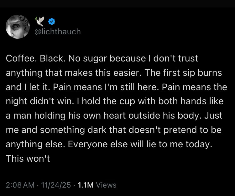Open the 1.1M view count
Viewport: 235px width, 196px height.
(x=86, y=185)
